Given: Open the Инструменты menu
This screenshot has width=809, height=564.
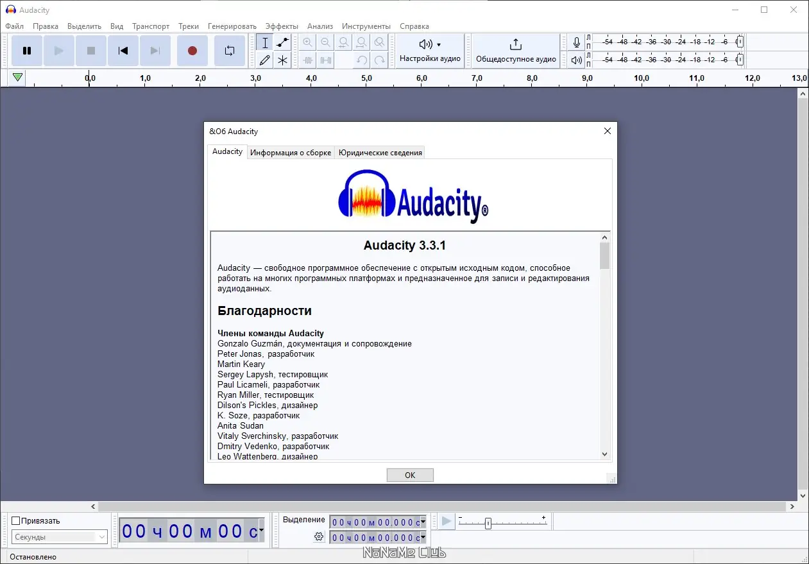Looking at the screenshot, I should [366, 26].
